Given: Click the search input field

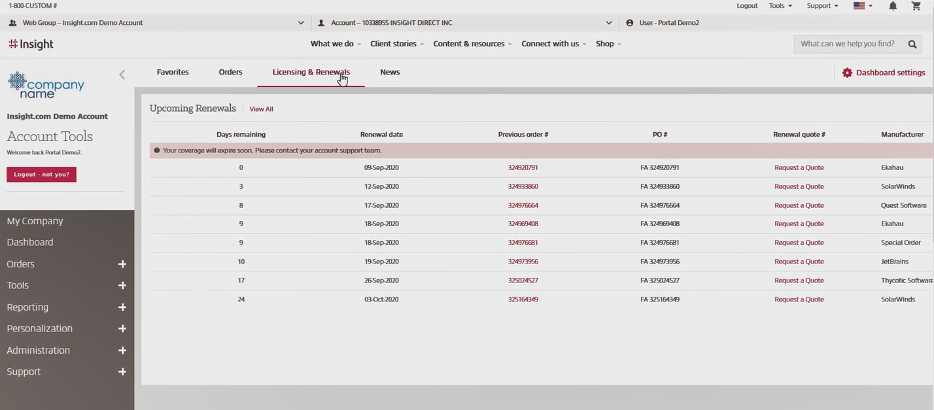Looking at the screenshot, I should pos(847,44).
